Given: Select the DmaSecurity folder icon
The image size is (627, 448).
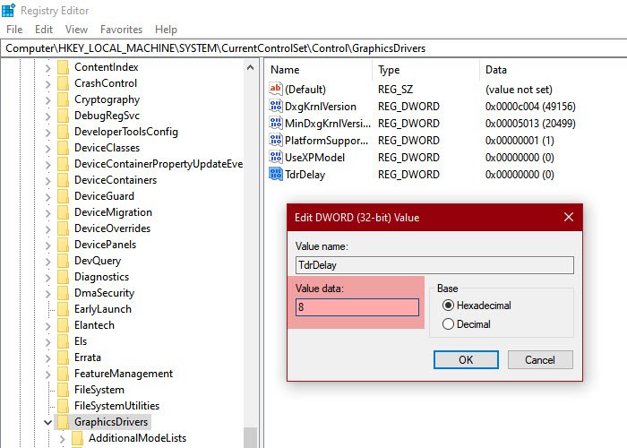Looking at the screenshot, I should coord(63,293).
